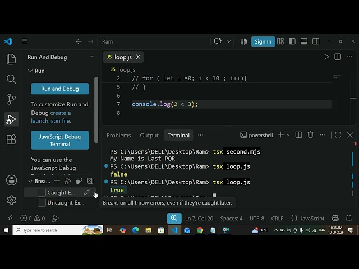The height and width of the screenshot is (269, 359).
Task: Open the errors and warnings count
Action: click(x=33, y=218)
